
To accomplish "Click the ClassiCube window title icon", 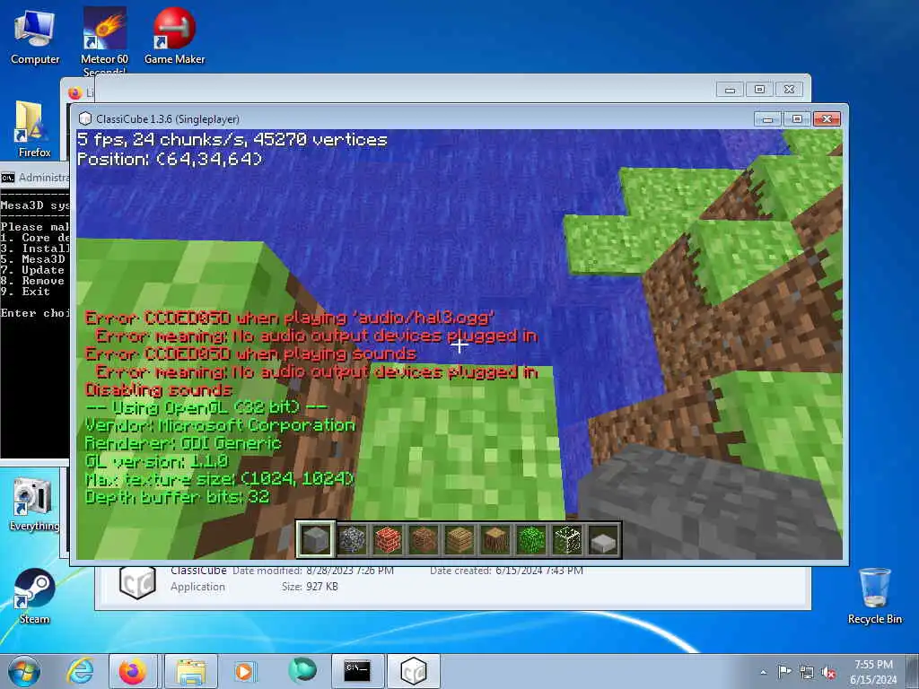I will [x=85, y=119].
